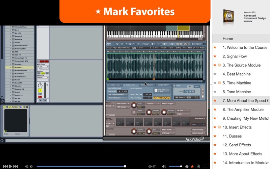Click the stop button in Wave Editor
Viewport: 270px width, 169px height.
point(164,44)
